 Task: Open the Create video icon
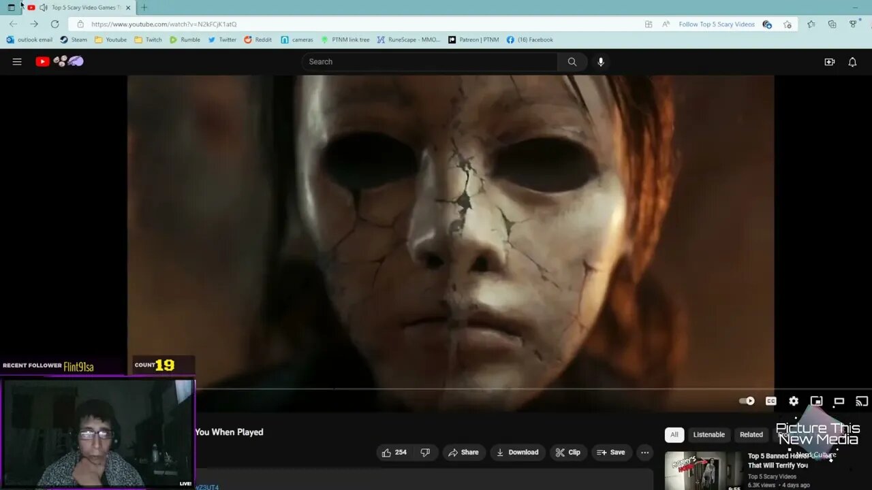click(x=829, y=61)
